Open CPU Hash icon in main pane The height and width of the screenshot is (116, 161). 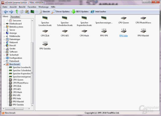[x=84, y=31]
